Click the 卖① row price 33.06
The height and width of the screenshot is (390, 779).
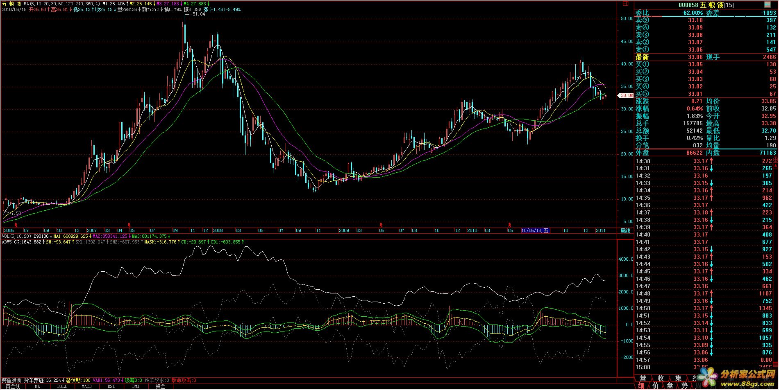point(695,50)
